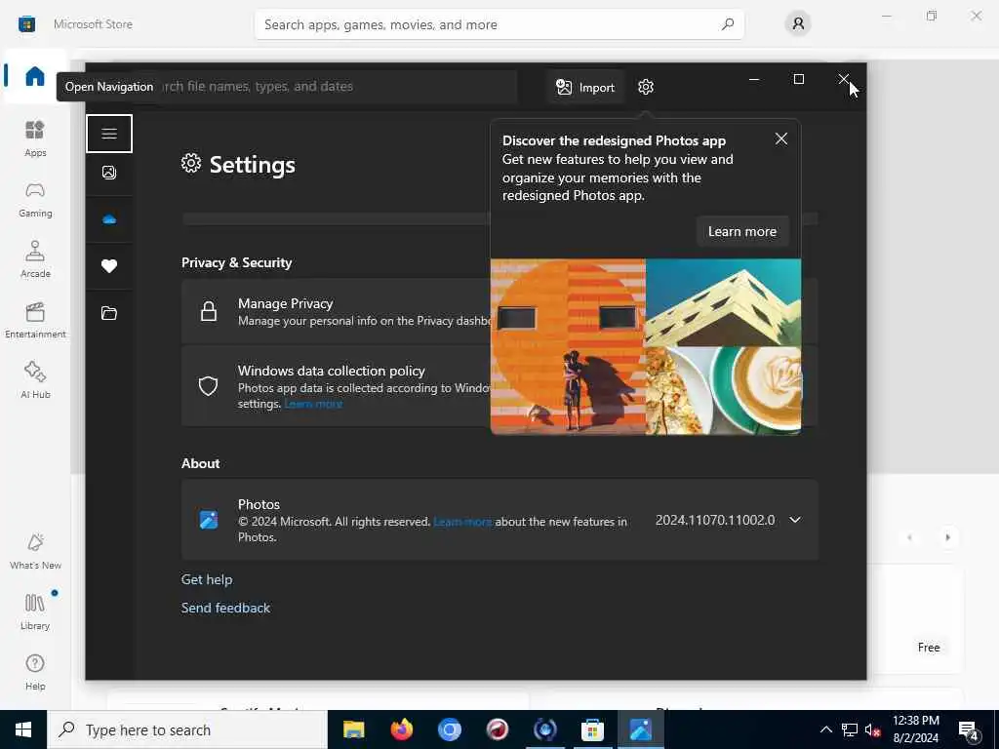The height and width of the screenshot is (749, 999).
Task: Open Help in Microsoft Store
Action: coord(35,672)
